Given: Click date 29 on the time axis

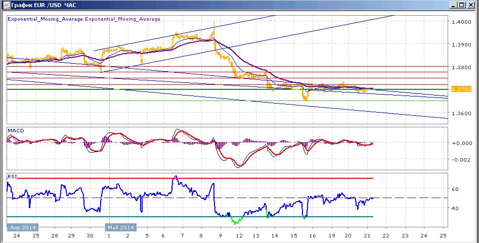Looking at the screenshot, I should (x=71, y=236).
